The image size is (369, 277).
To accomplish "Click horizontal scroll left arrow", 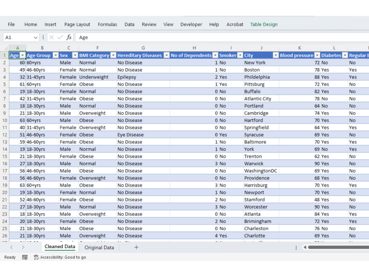I will click(x=305, y=247).
